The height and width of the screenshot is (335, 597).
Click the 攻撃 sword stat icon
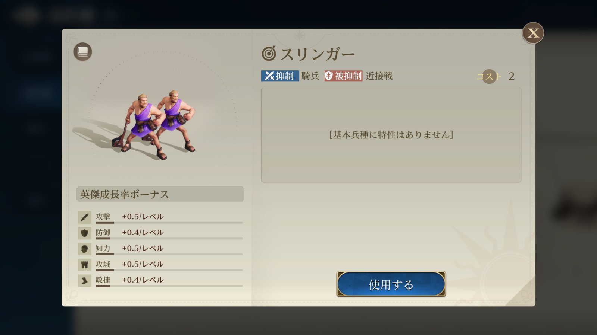click(84, 217)
